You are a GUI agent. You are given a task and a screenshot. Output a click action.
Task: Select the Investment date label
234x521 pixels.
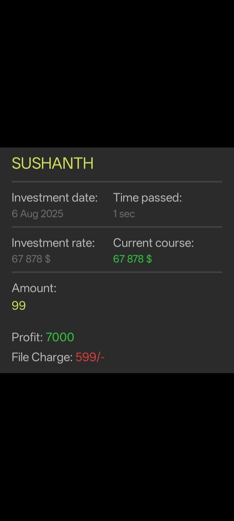click(x=55, y=198)
